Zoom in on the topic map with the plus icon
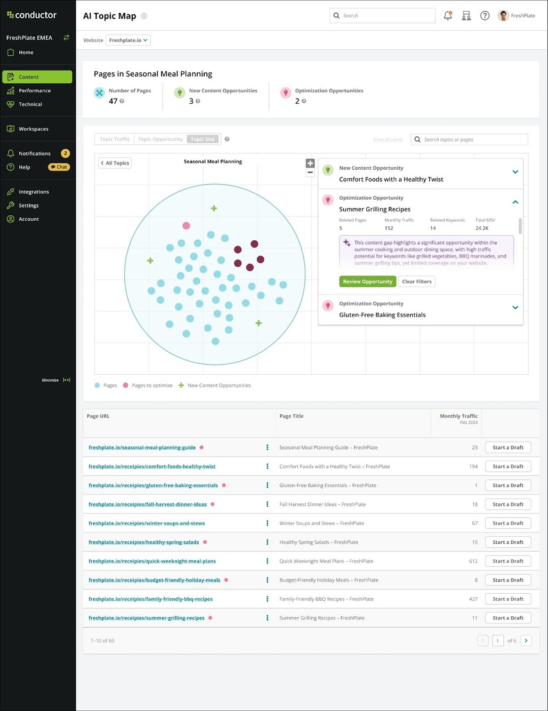 310,162
